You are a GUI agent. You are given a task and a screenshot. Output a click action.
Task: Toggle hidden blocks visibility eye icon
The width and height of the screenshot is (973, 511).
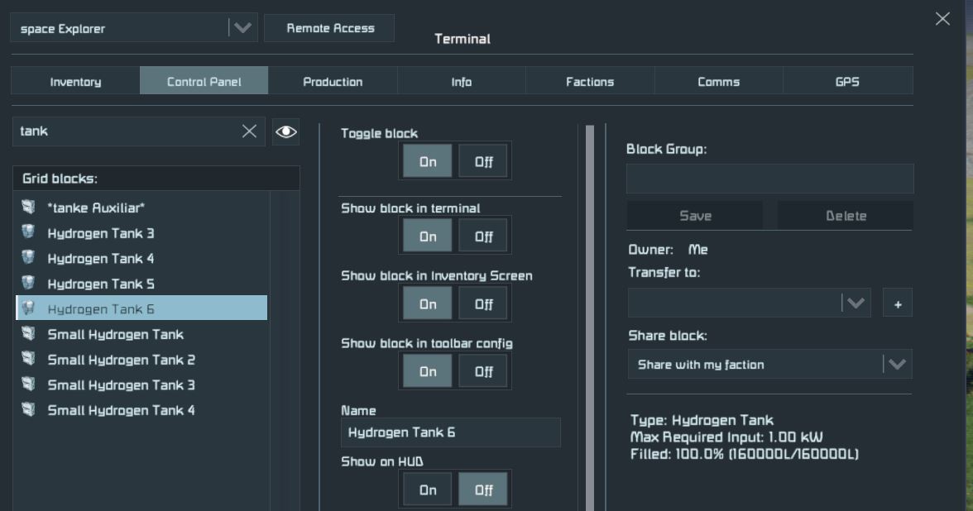pyautogui.click(x=286, y=131)
